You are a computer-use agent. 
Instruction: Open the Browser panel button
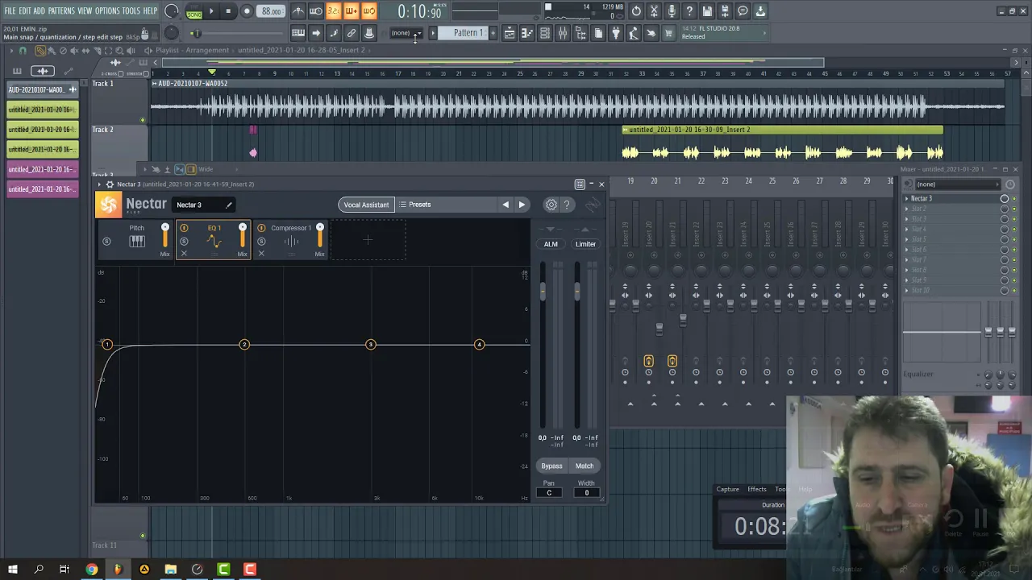click(x=580, y=33)
